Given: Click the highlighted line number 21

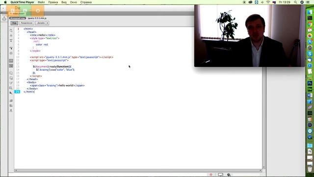Looking at the screenshot, I should pyautogui.click(x=17, y=92).
